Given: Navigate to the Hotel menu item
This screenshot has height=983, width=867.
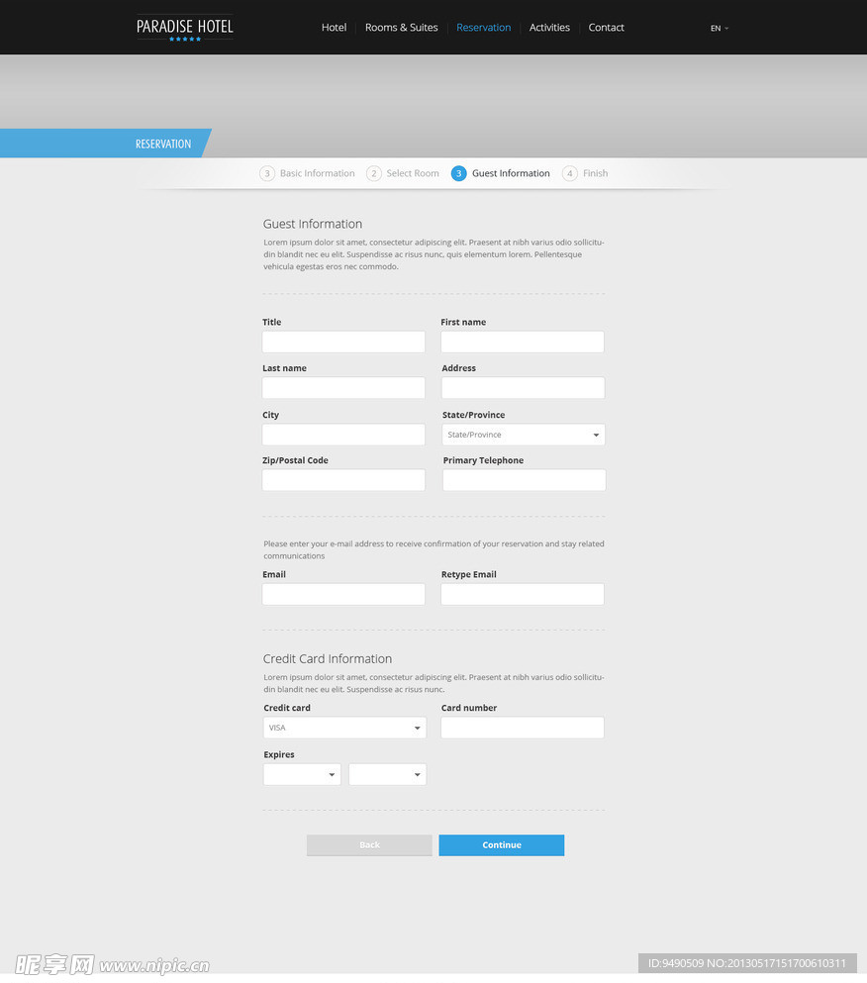Looking at the screenshot, I should pos(334,28).
